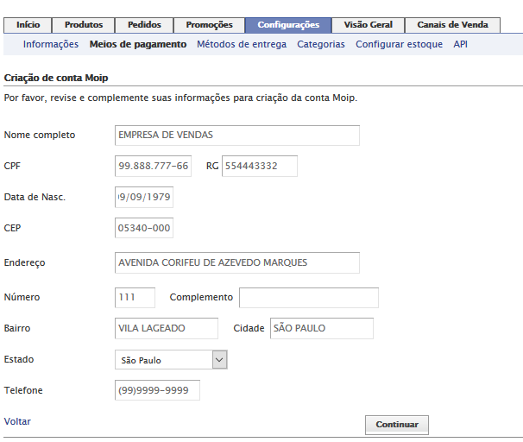The image size is (523, 442).
Task: Open the Início tab
Action: point(28,25)
